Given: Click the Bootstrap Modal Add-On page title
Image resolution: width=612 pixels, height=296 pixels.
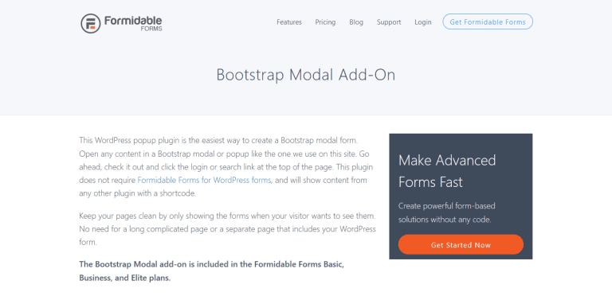Looking at the screenshot, I should point(306,75).
